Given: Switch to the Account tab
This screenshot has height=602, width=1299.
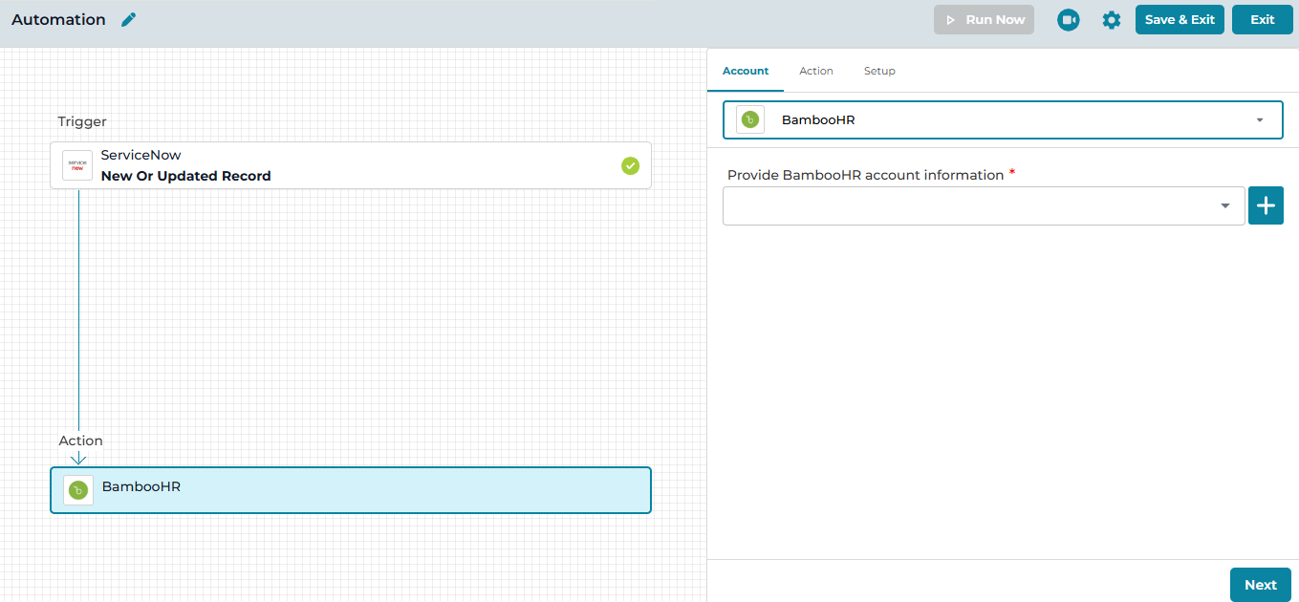Looking at the screenshot, I should coord(746,71).
